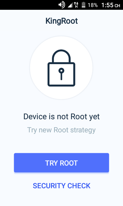Tap the mobile data H arrows icon
Image resolution: width=123 pixels, height=206 pixels.
(x=76, y=5)
